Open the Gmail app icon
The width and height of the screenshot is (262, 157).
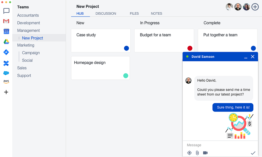pos(6,21)
